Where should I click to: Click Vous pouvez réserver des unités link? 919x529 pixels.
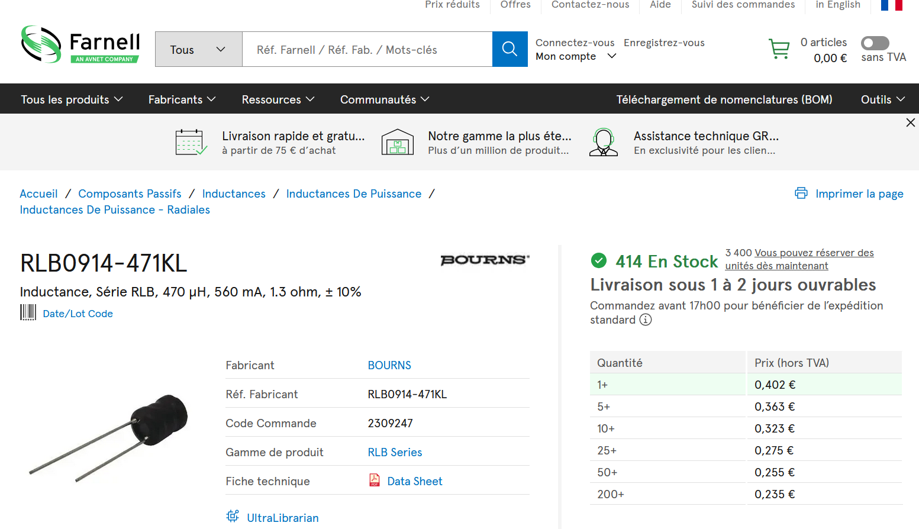799,259
